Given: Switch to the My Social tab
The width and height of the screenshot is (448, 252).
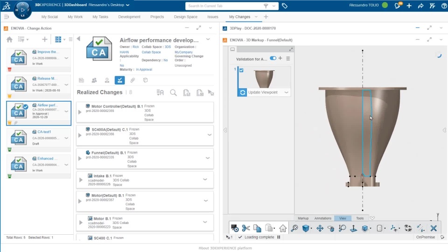Looking at the screenshot, I should 49,17.
